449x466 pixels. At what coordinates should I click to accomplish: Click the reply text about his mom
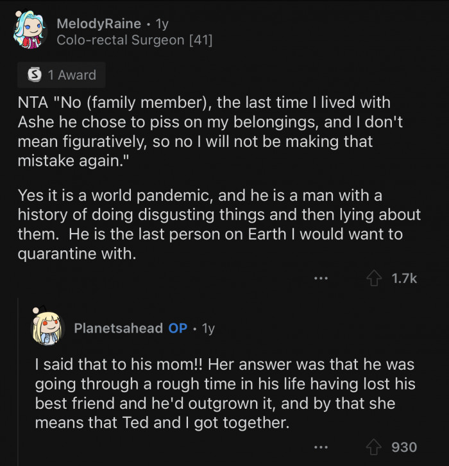(224, 393)
